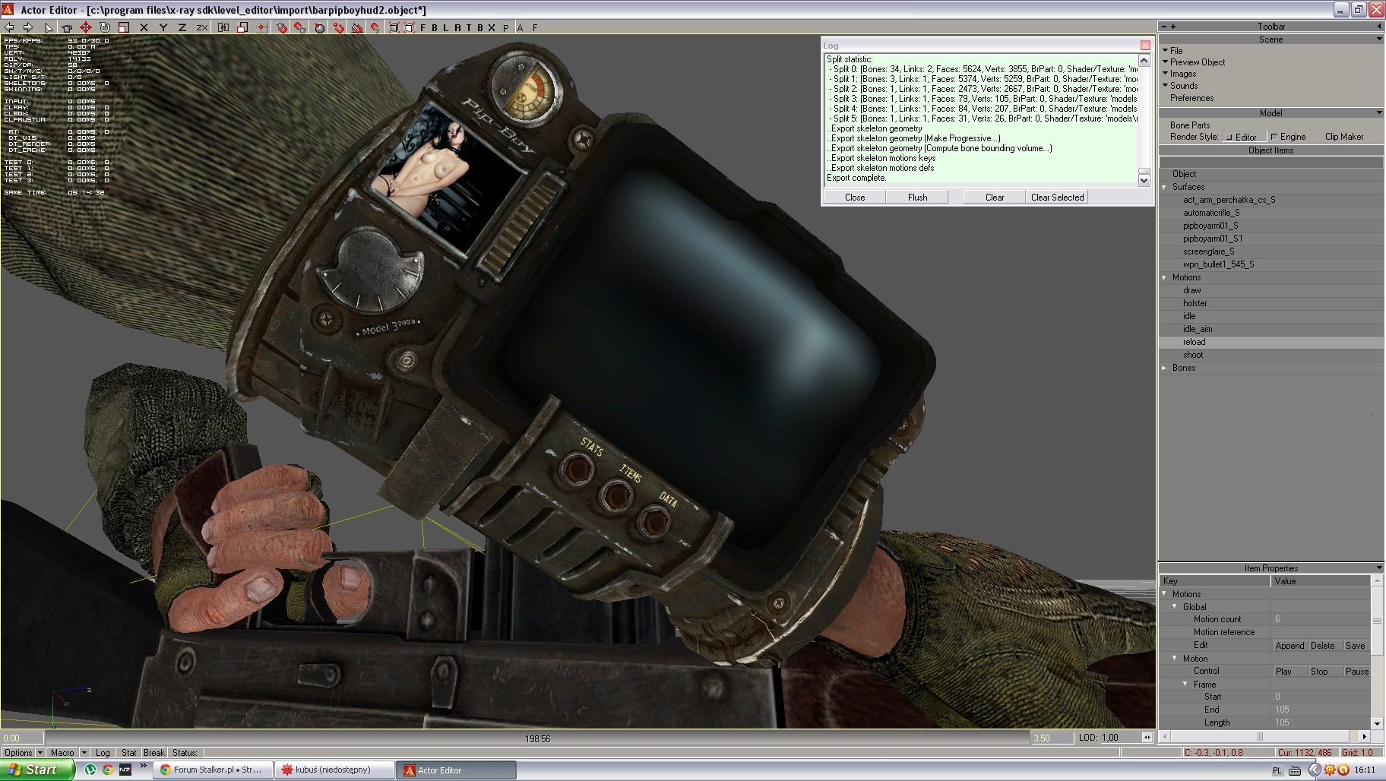1386x781 pixels.
Task: Click the Append motion button
Action: pyautogui.click(x=1289, y=646)
